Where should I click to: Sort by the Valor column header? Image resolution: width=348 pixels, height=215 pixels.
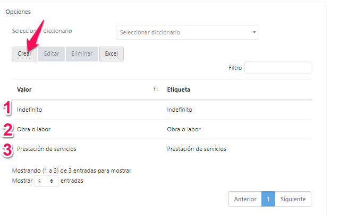[24, 89]
